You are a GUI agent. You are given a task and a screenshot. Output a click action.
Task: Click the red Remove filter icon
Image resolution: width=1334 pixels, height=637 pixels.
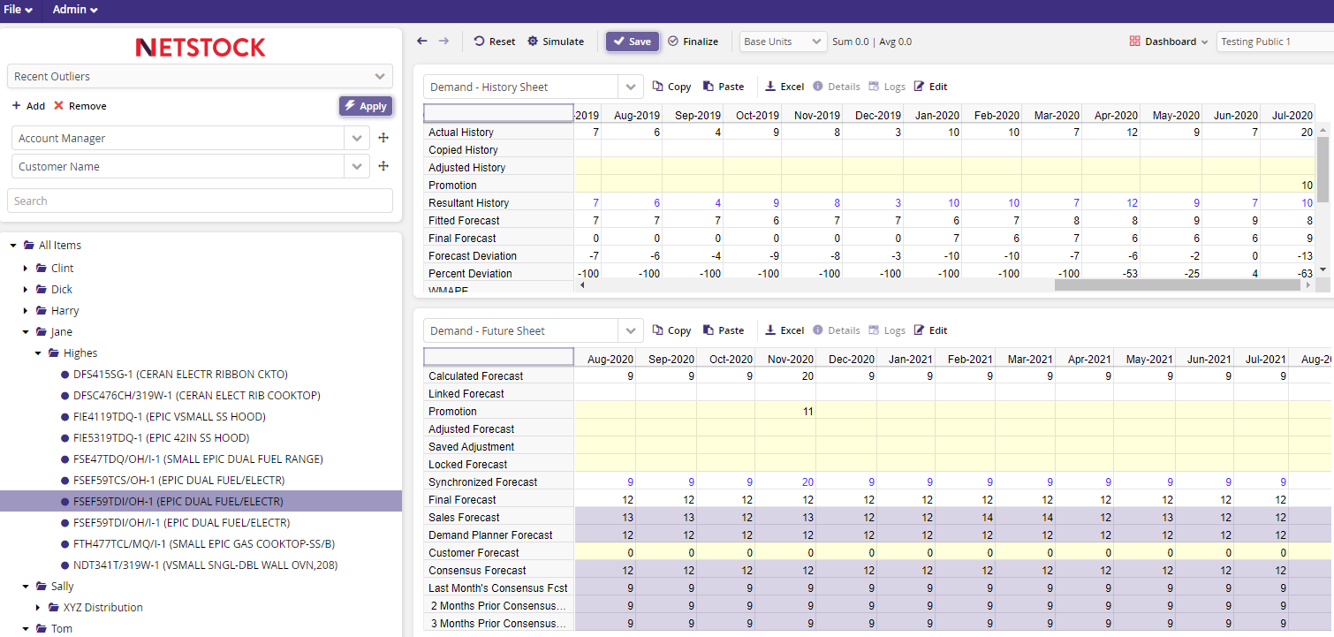(x=59, y=106)
